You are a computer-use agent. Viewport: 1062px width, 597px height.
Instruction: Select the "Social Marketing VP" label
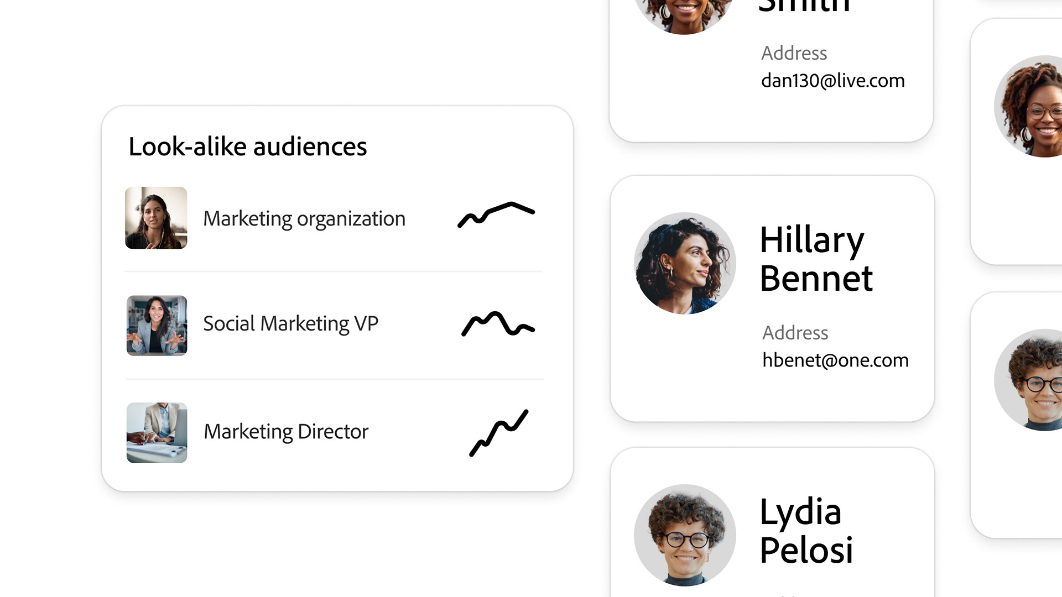pos(291,324)
